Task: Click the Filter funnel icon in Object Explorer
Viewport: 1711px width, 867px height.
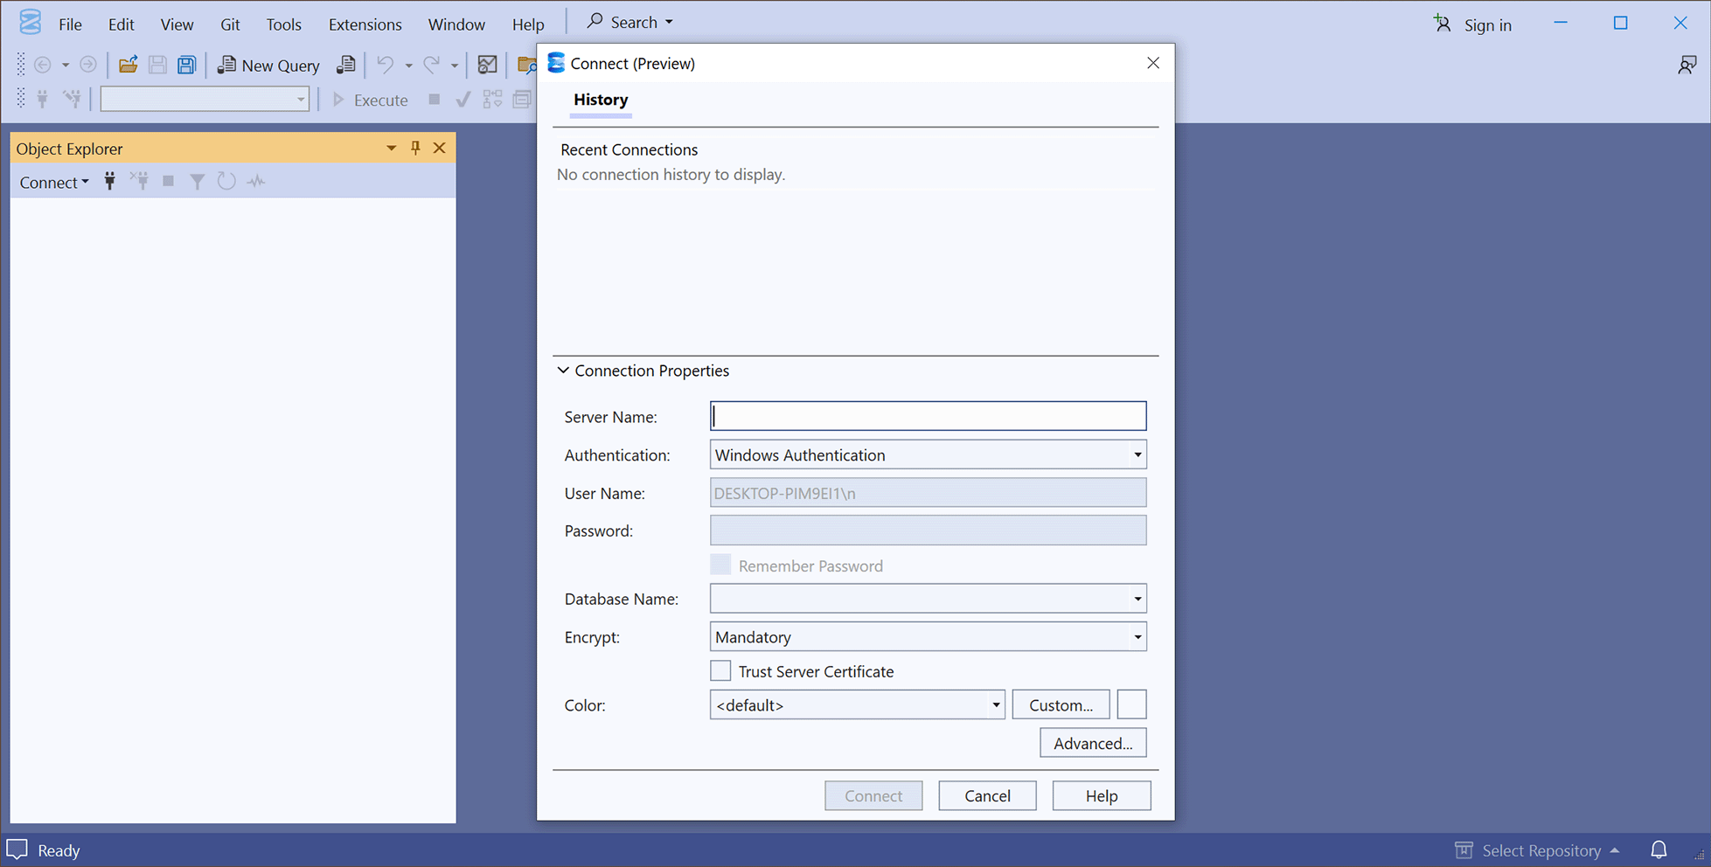Action: 198,181
